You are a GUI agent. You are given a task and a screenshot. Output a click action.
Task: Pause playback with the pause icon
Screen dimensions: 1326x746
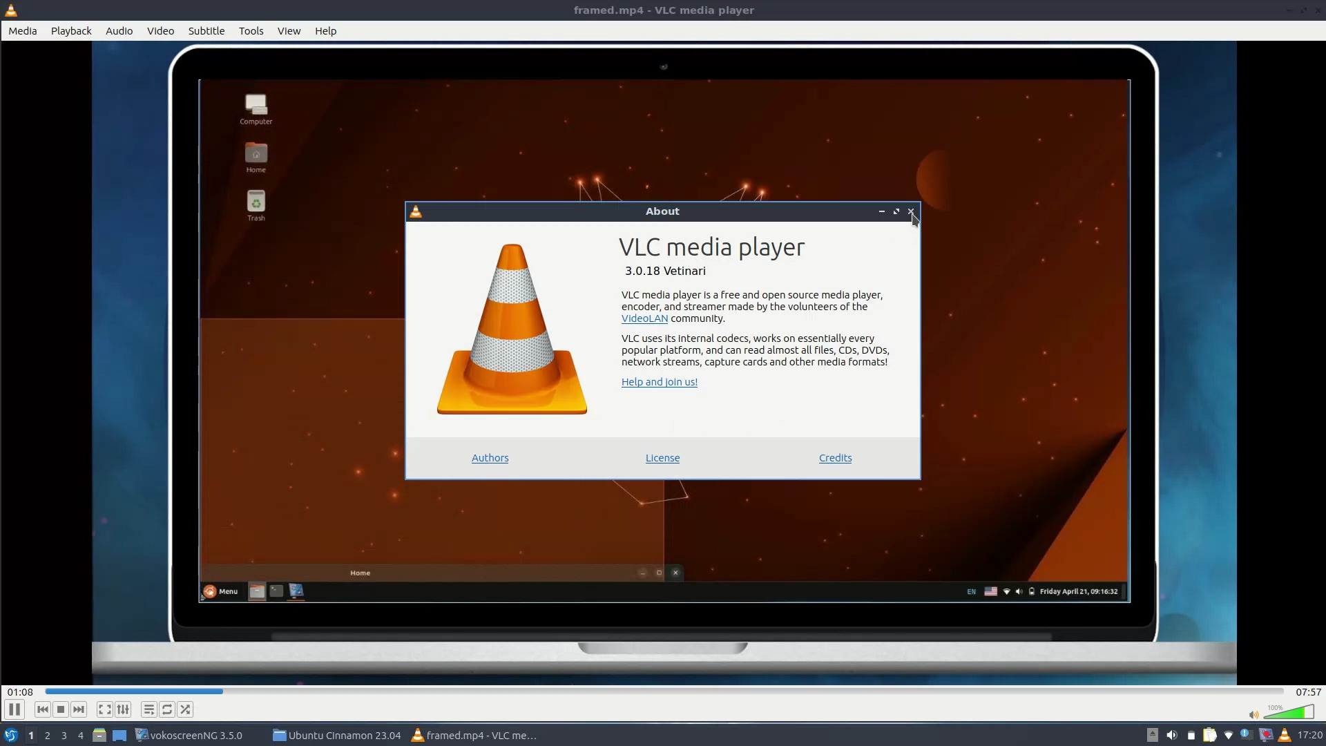14,709
